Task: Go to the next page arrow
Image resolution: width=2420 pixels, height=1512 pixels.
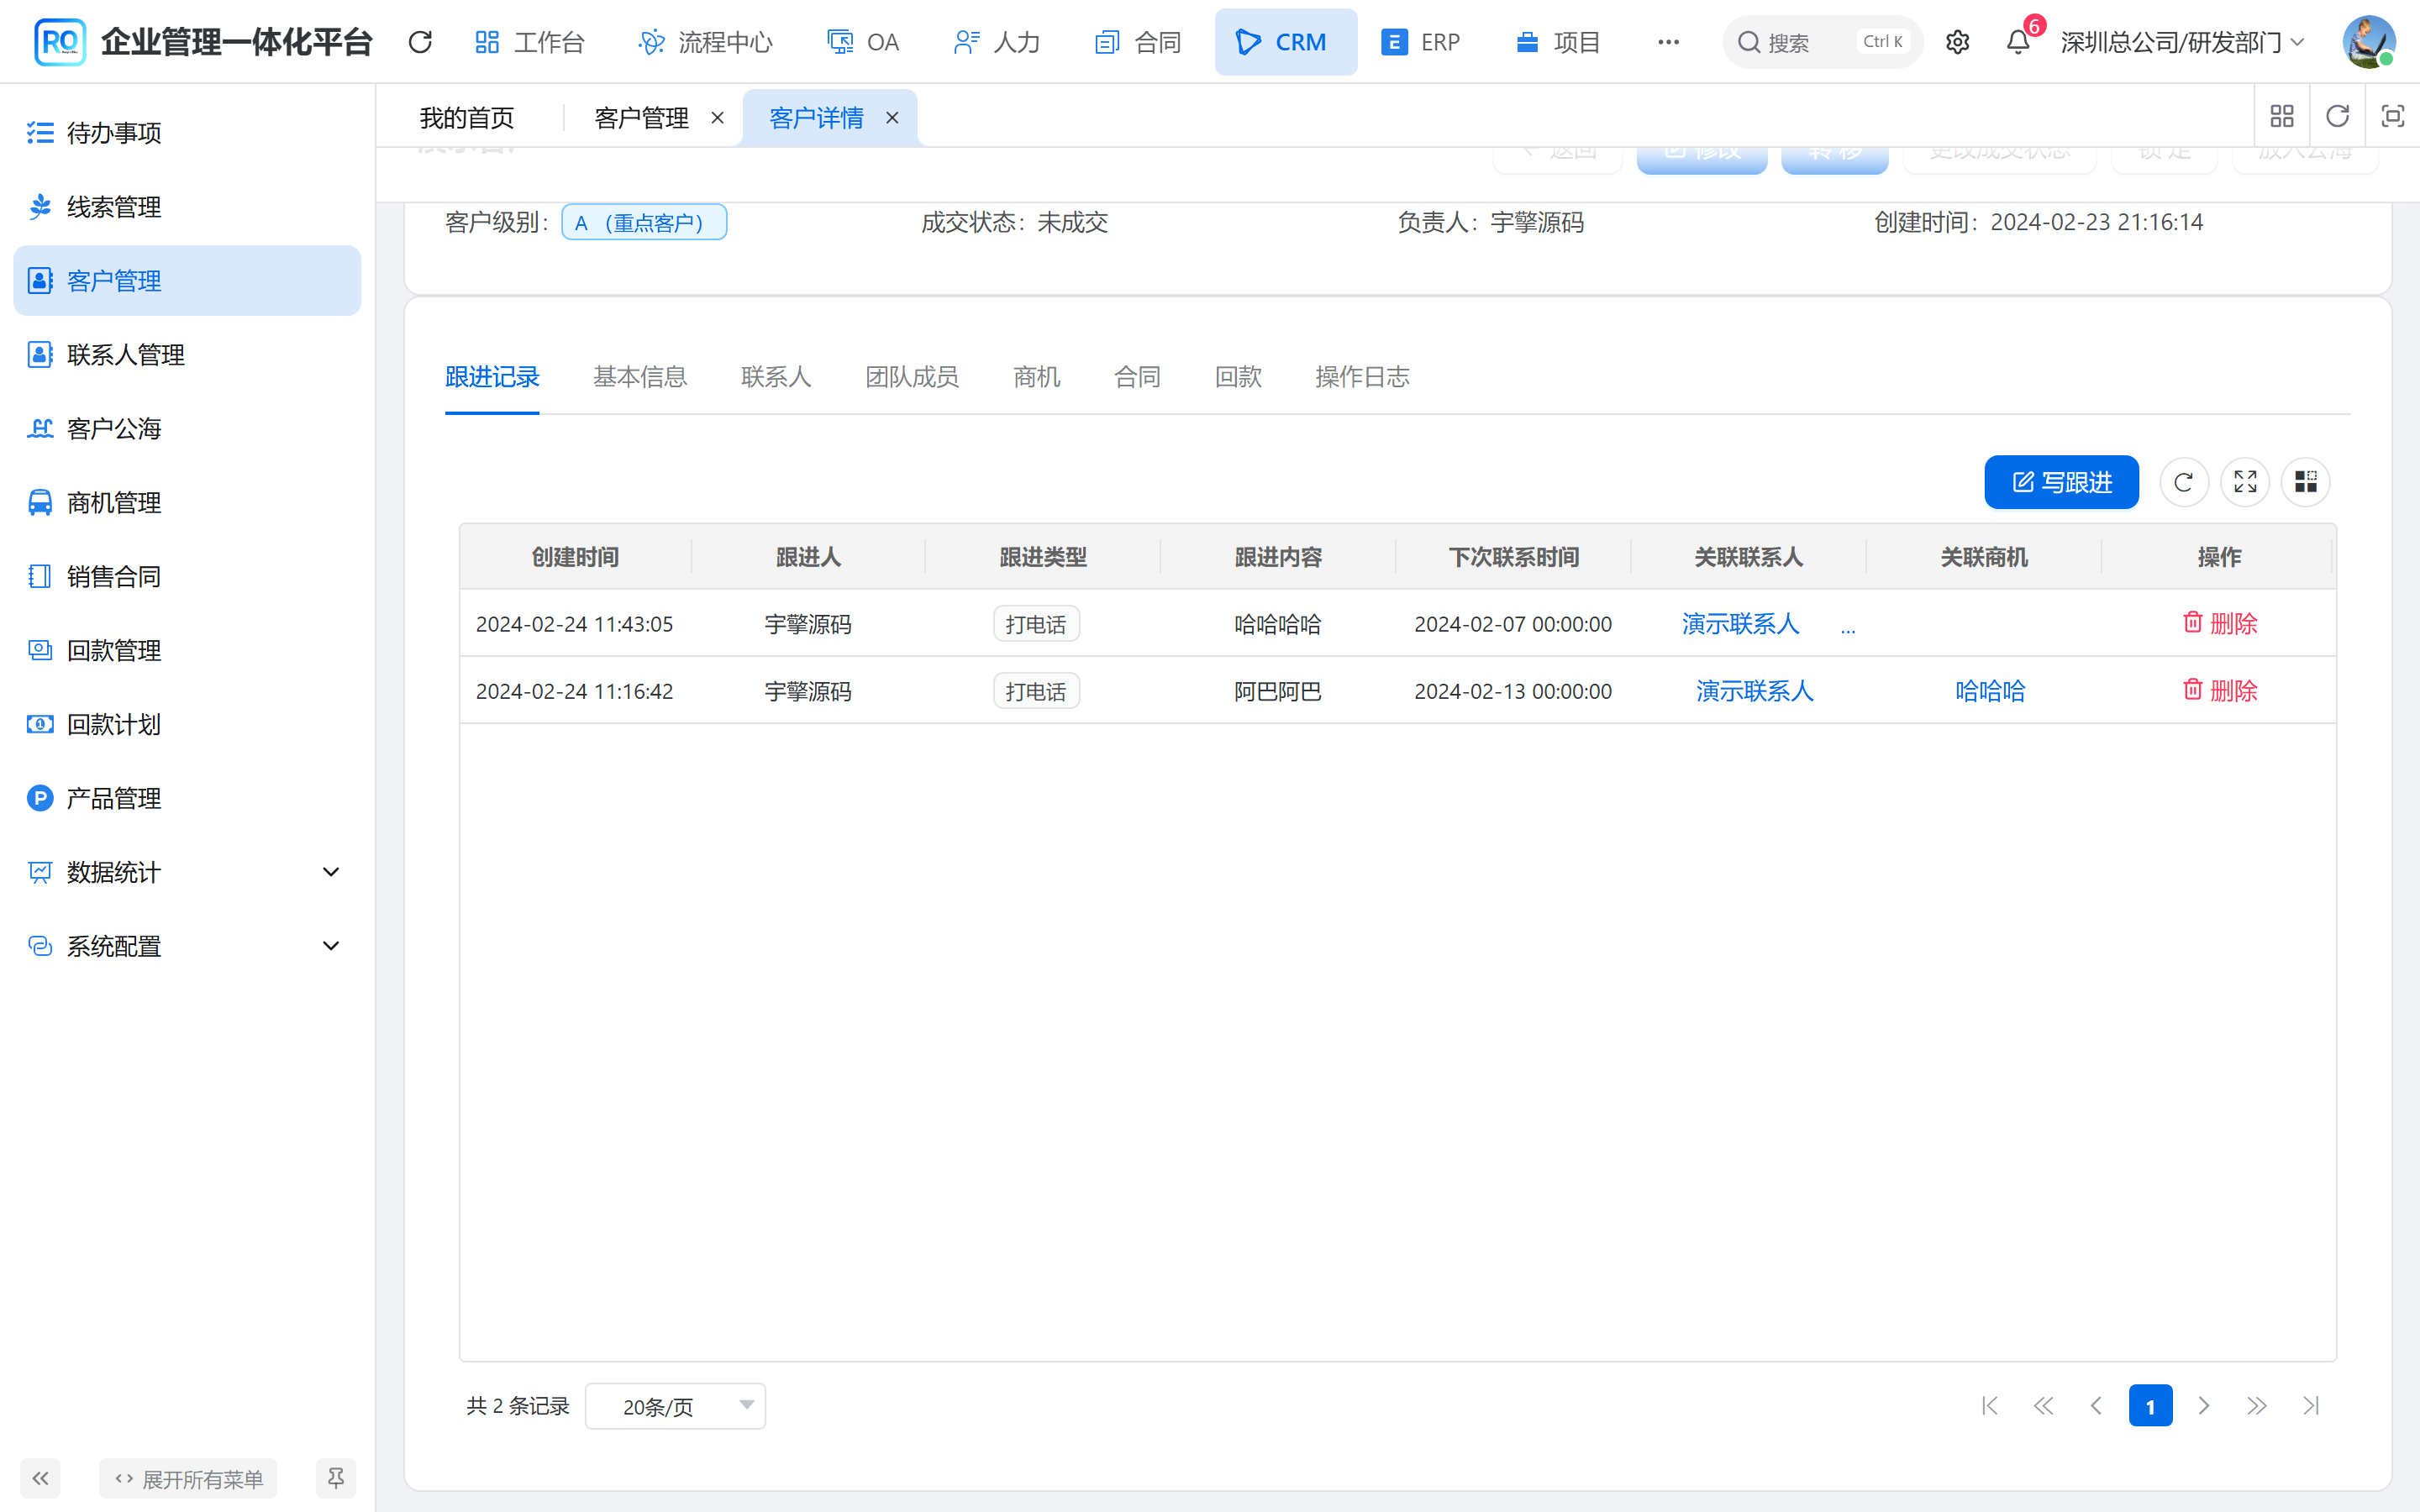Action: (x=2203, y=1406)
